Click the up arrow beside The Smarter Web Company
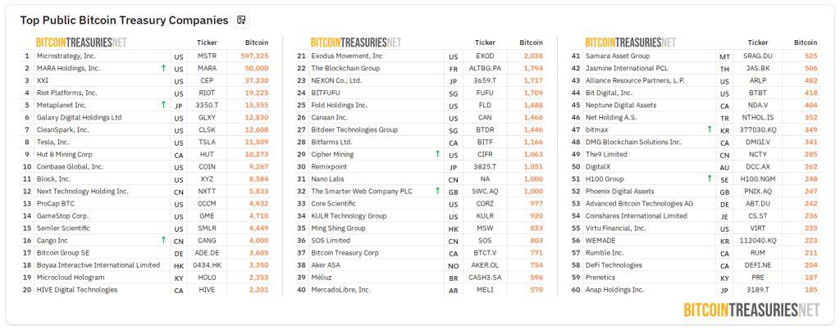Viewport: 840px width, 330px height. pyautogui.click(x=437, y=191)
